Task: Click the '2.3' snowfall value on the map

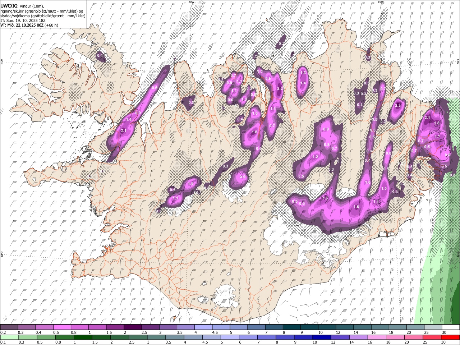Action: (398, 105)
